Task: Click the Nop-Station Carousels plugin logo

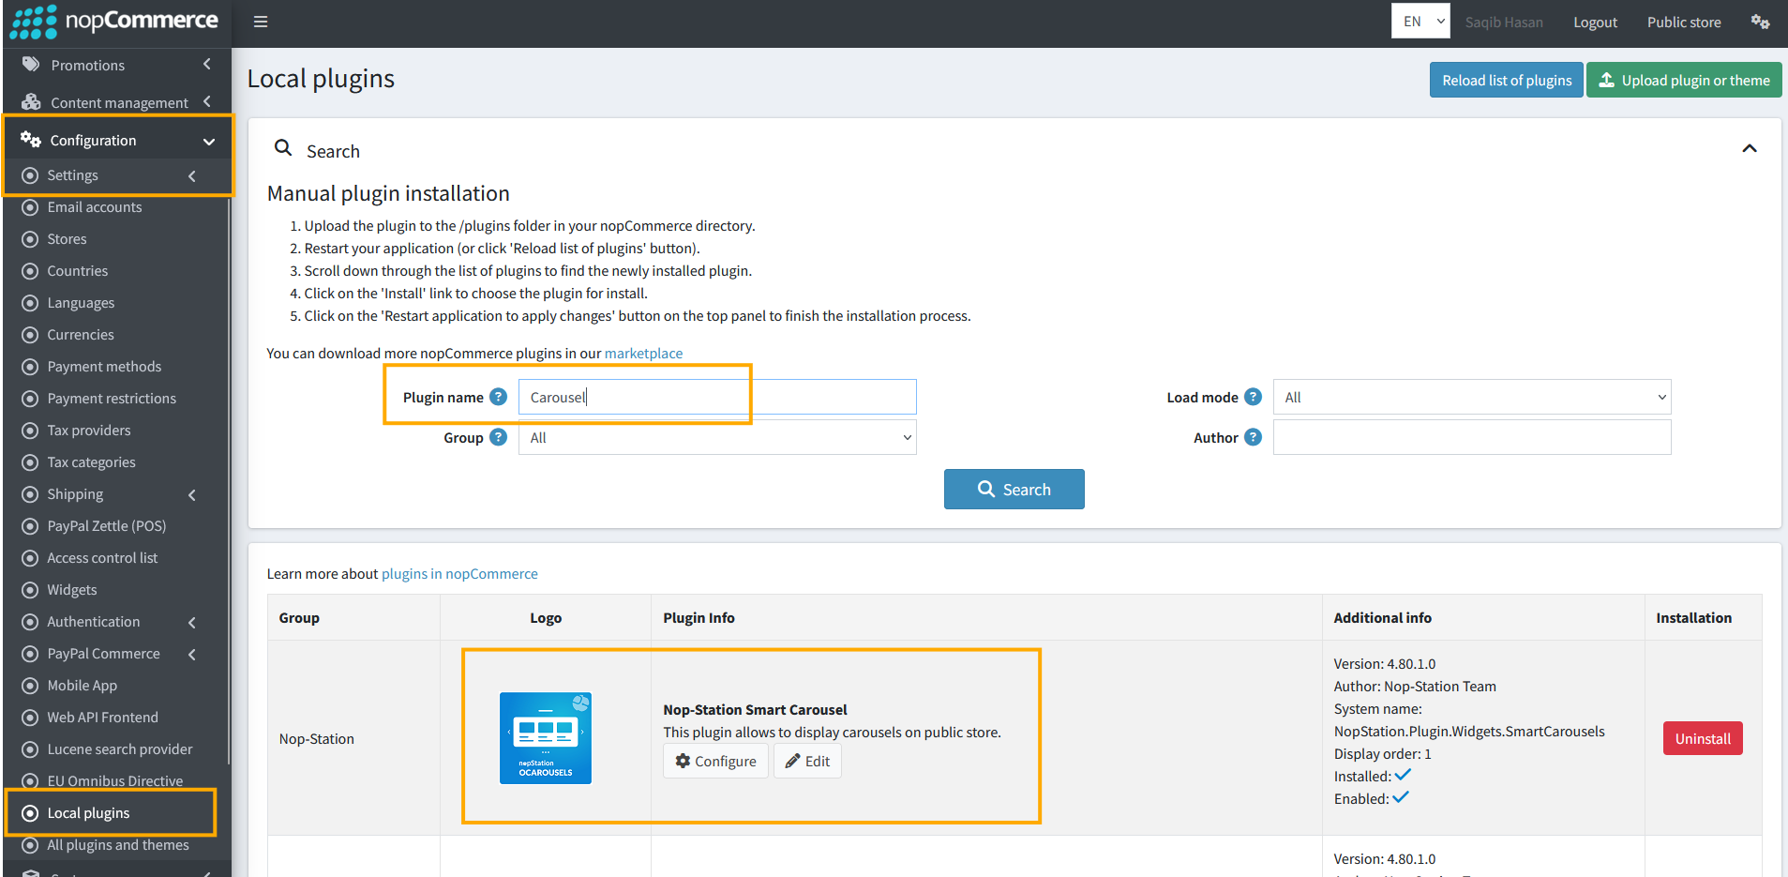Action: pos(546,738)
